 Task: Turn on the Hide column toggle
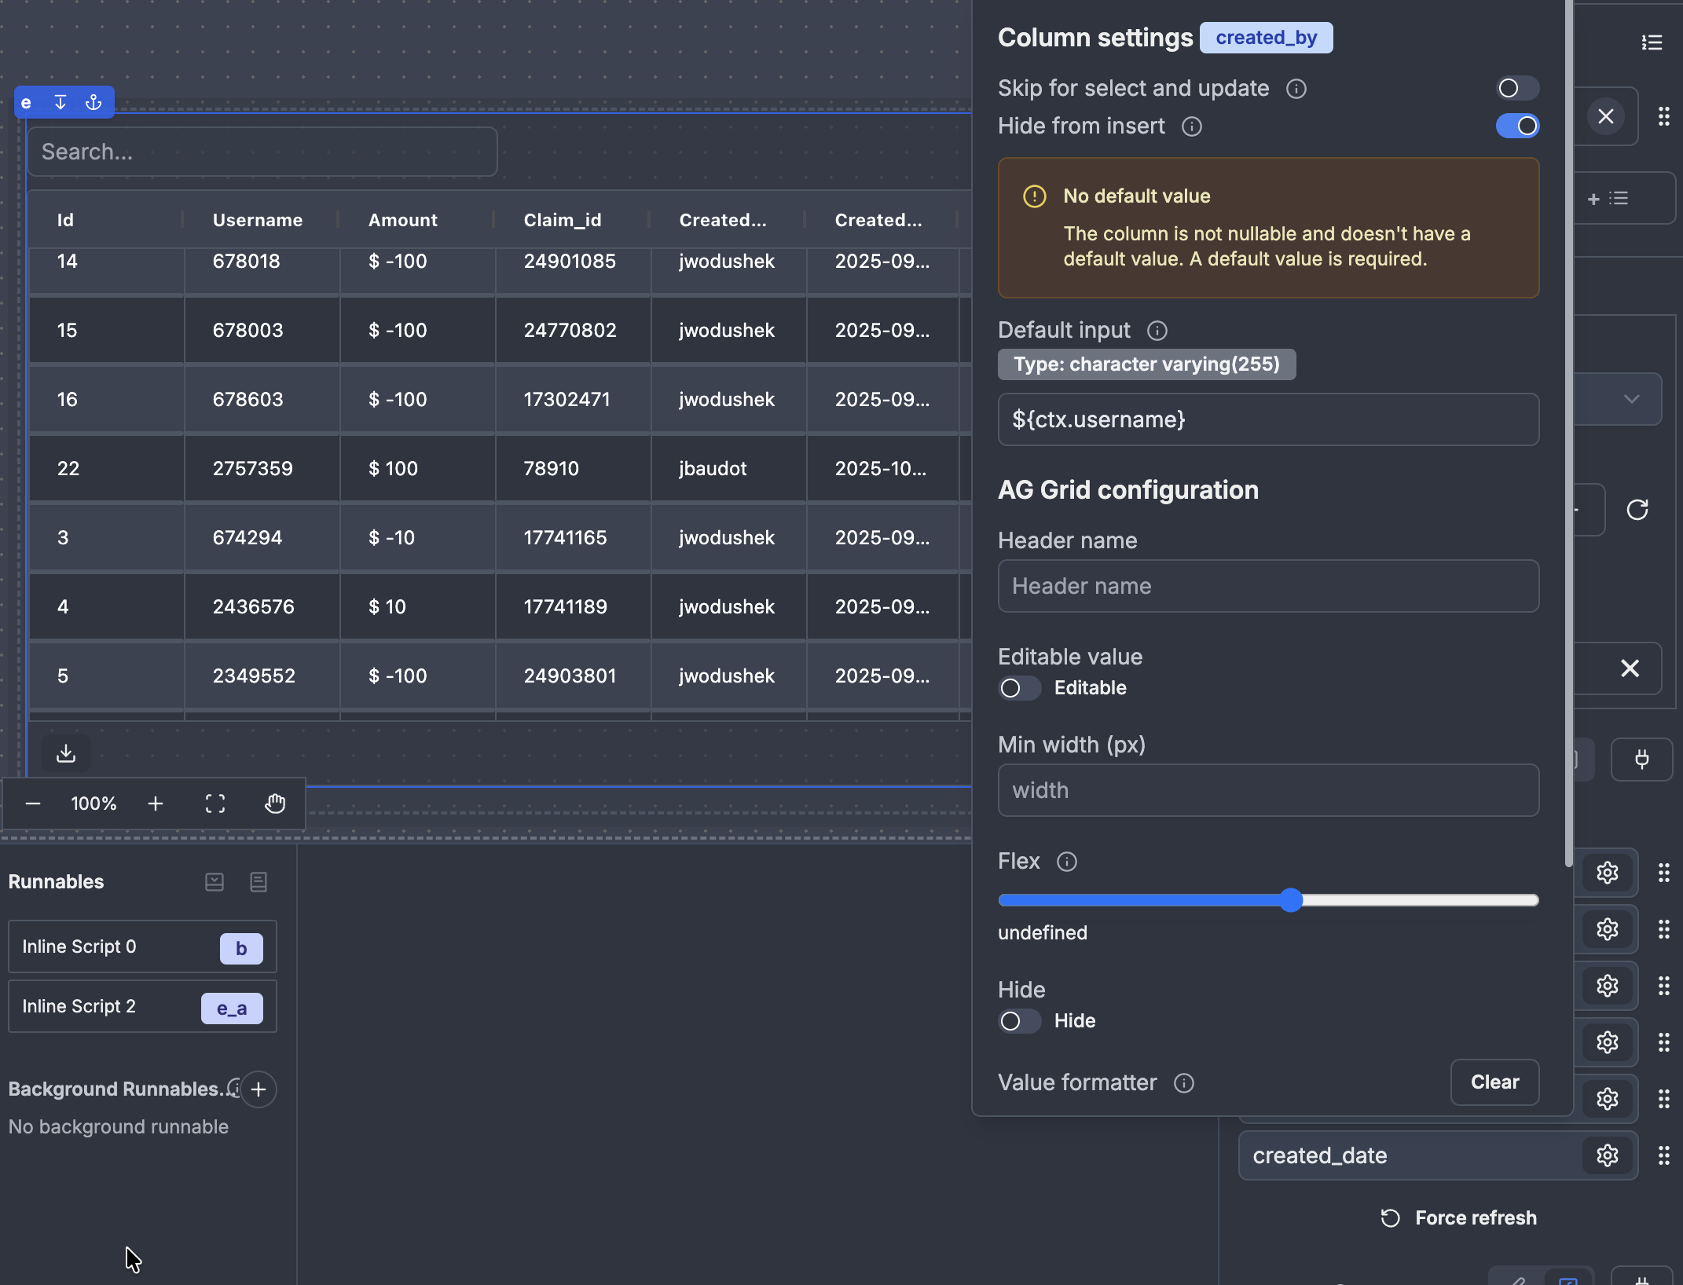pos(1018,1021)
